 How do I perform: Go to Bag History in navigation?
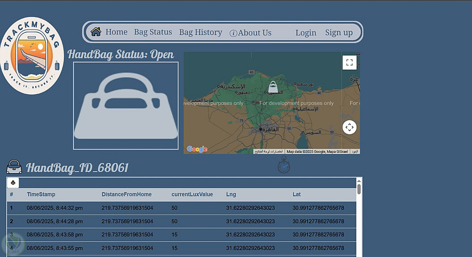201,32
